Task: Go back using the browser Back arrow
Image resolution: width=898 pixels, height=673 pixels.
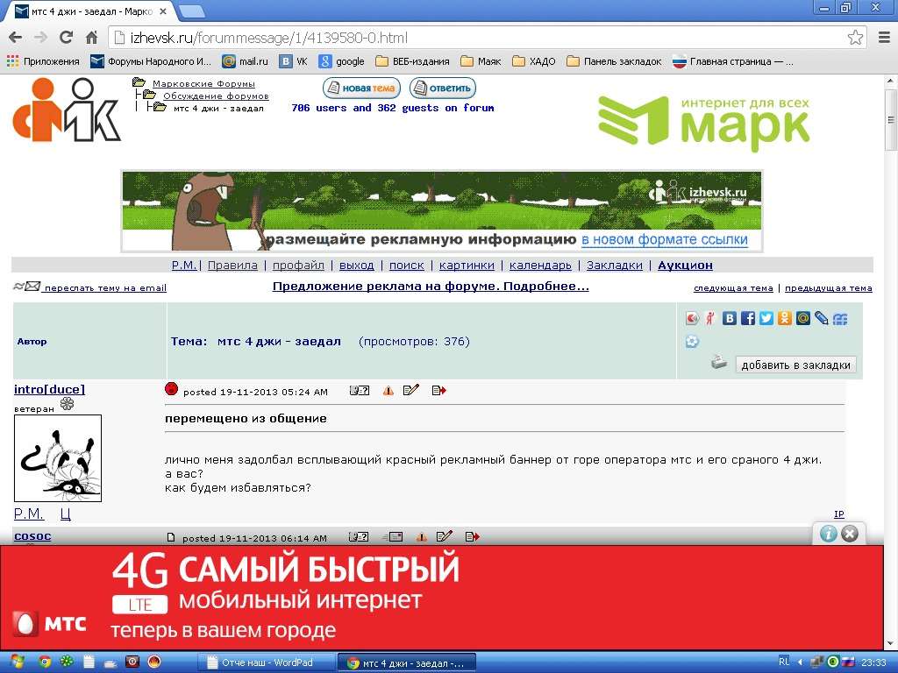Action: [16, 38]
